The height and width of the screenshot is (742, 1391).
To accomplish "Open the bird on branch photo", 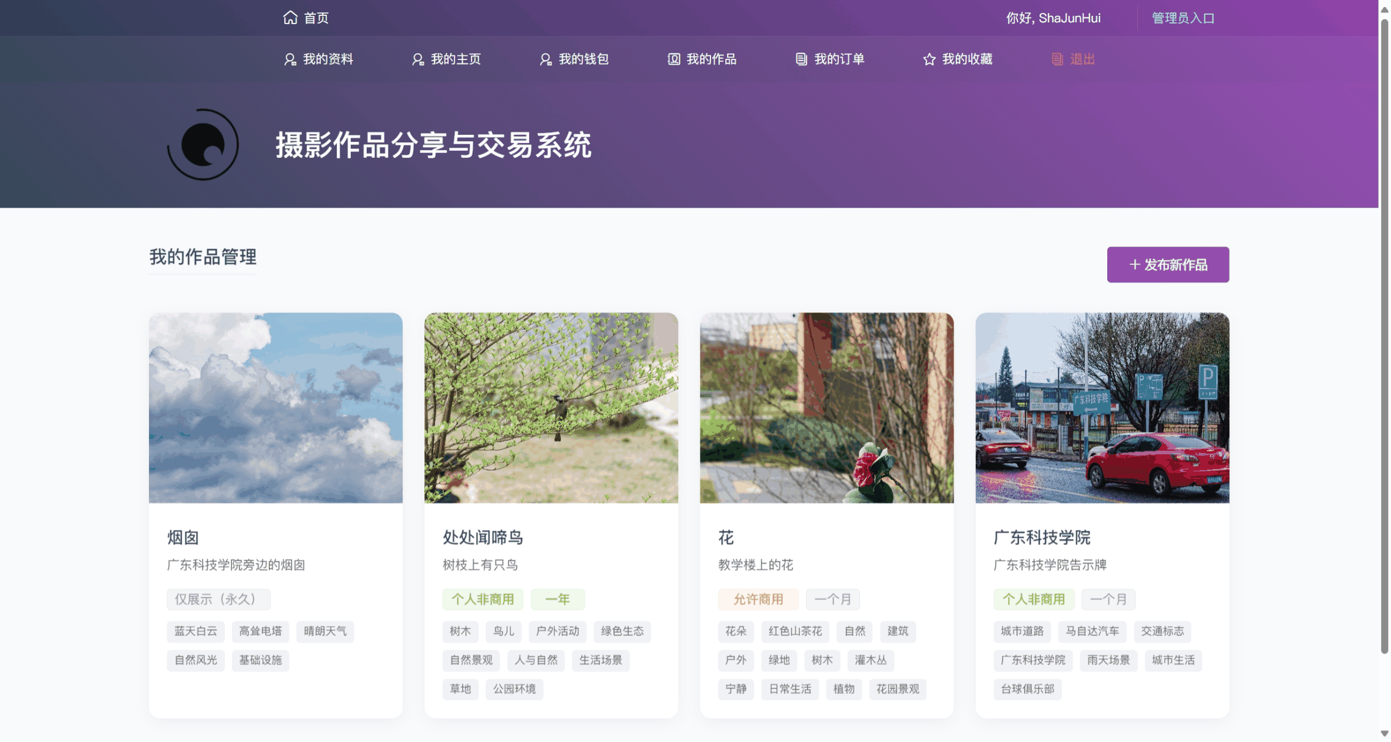I will click(x=551, y=407).
